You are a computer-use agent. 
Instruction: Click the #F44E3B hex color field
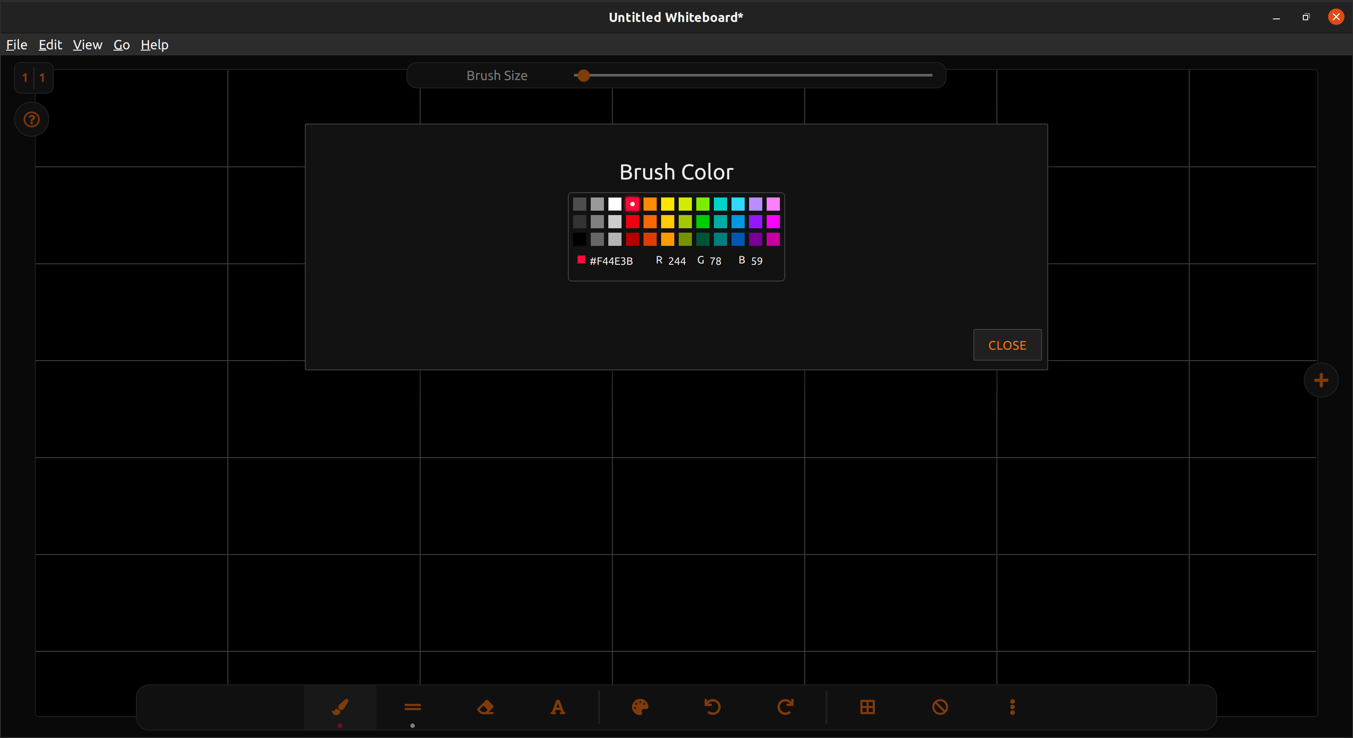pos(611,261)
